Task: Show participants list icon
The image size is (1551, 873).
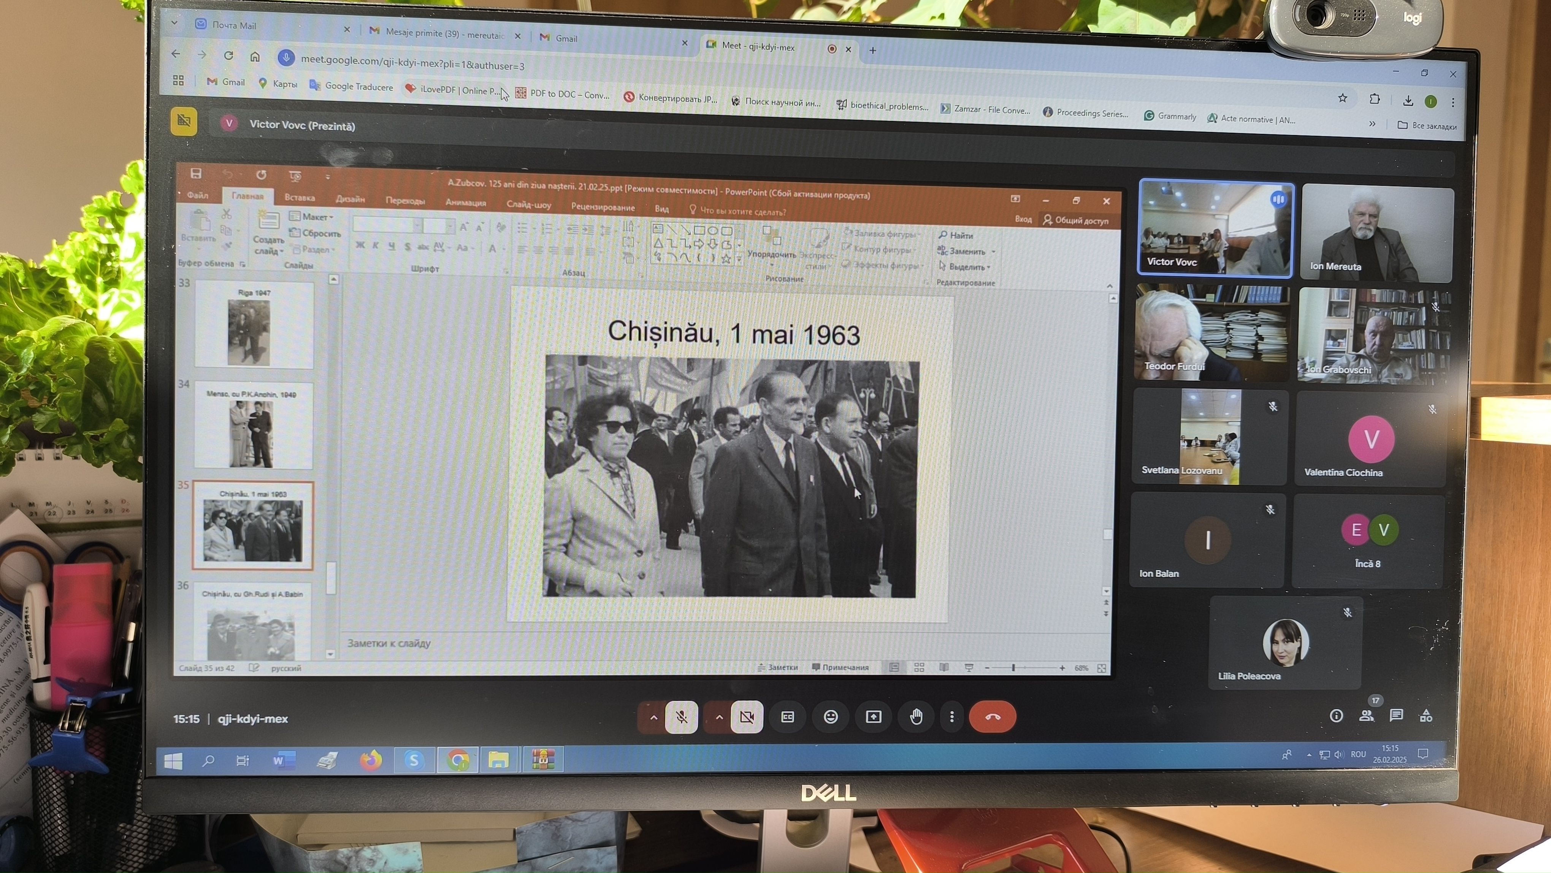Action: pyautogui.click(x=1366, y=715)
